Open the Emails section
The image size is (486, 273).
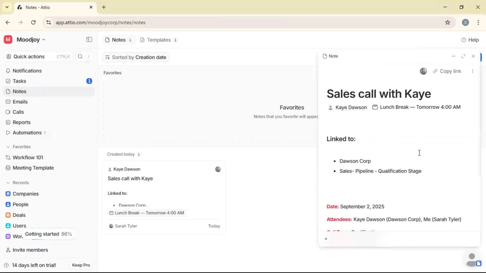coord(20,102)
